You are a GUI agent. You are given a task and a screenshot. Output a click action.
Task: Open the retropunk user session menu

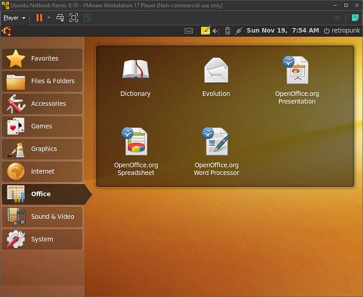click(x=342, y=31)
